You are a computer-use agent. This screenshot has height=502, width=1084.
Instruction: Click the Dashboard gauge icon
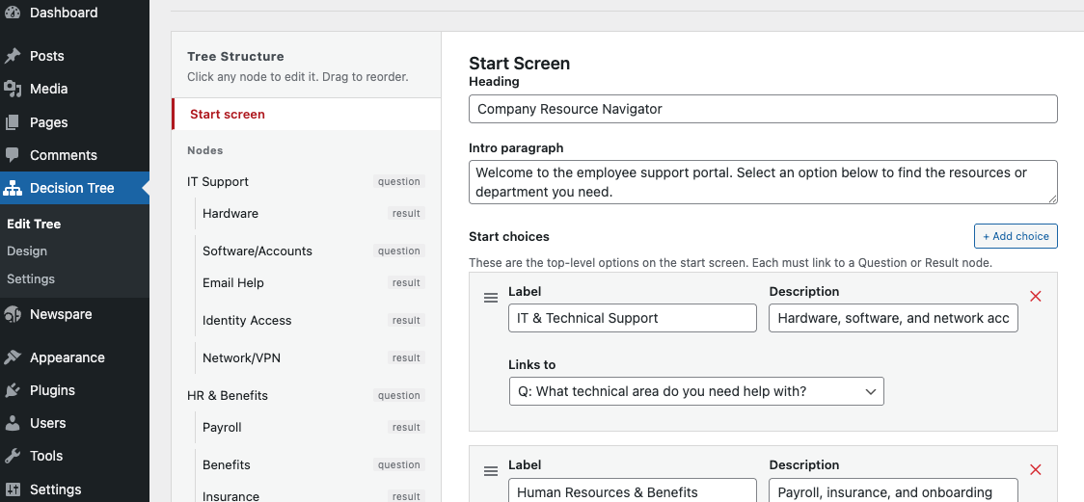(x=13, y=13)
